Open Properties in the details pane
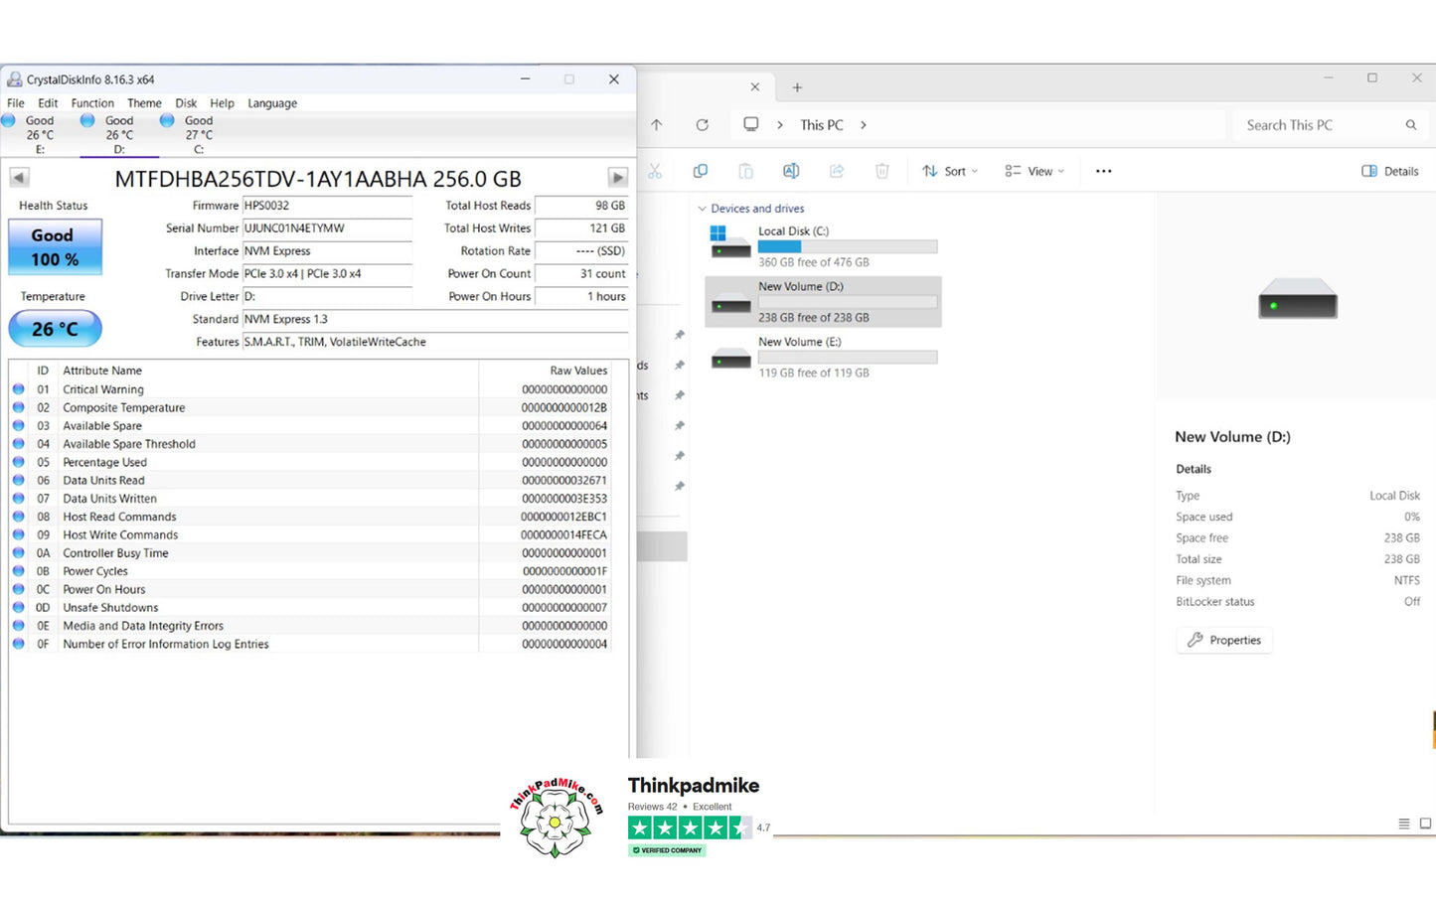Viewport: 1436px width, 902px height. point(1224,641)
